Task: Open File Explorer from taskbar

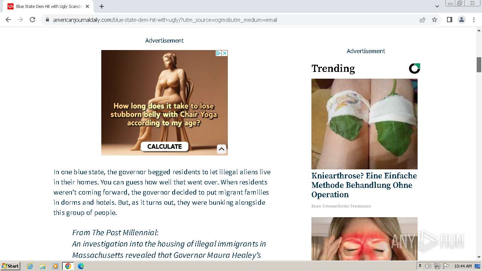Action: click(43, 266)
